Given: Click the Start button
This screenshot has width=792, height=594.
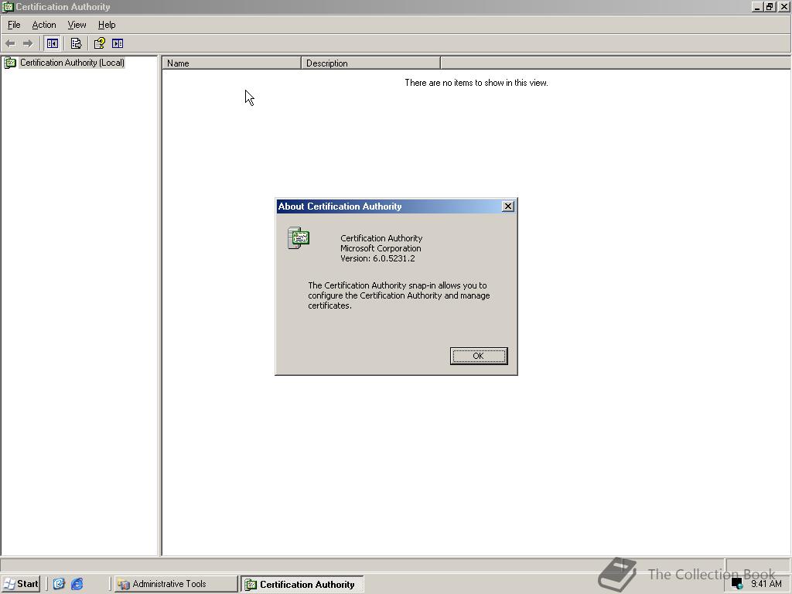Looking at the screenshot, I should point(21,584).
